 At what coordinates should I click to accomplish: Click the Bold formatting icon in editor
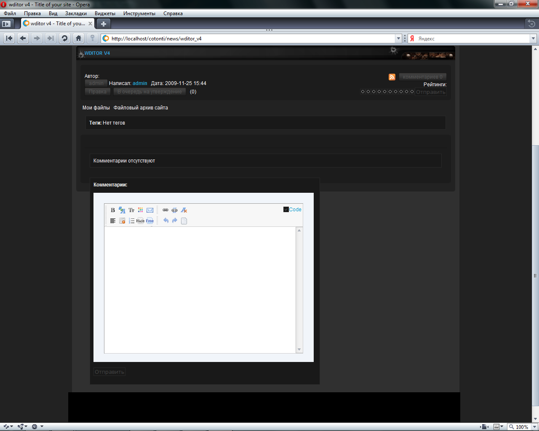(x=112, y=210)
